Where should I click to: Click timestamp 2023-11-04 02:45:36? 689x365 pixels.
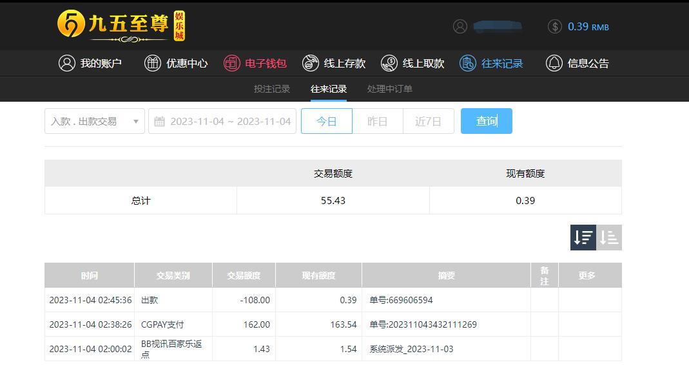point(90,300)
